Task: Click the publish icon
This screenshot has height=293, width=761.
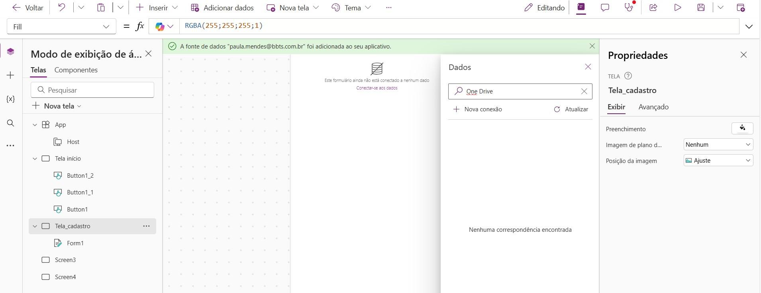Action: click(741, 8)
